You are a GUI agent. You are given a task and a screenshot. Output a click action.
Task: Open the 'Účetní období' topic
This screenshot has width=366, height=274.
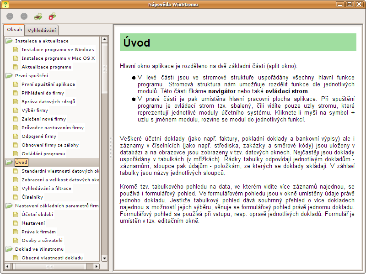(x=38, y=214)
